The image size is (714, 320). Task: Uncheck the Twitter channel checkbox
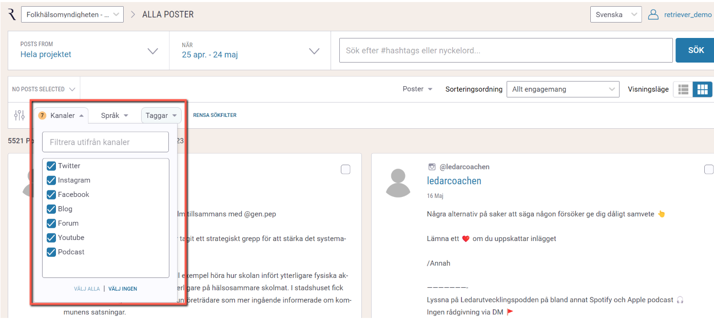click(51, 166)
